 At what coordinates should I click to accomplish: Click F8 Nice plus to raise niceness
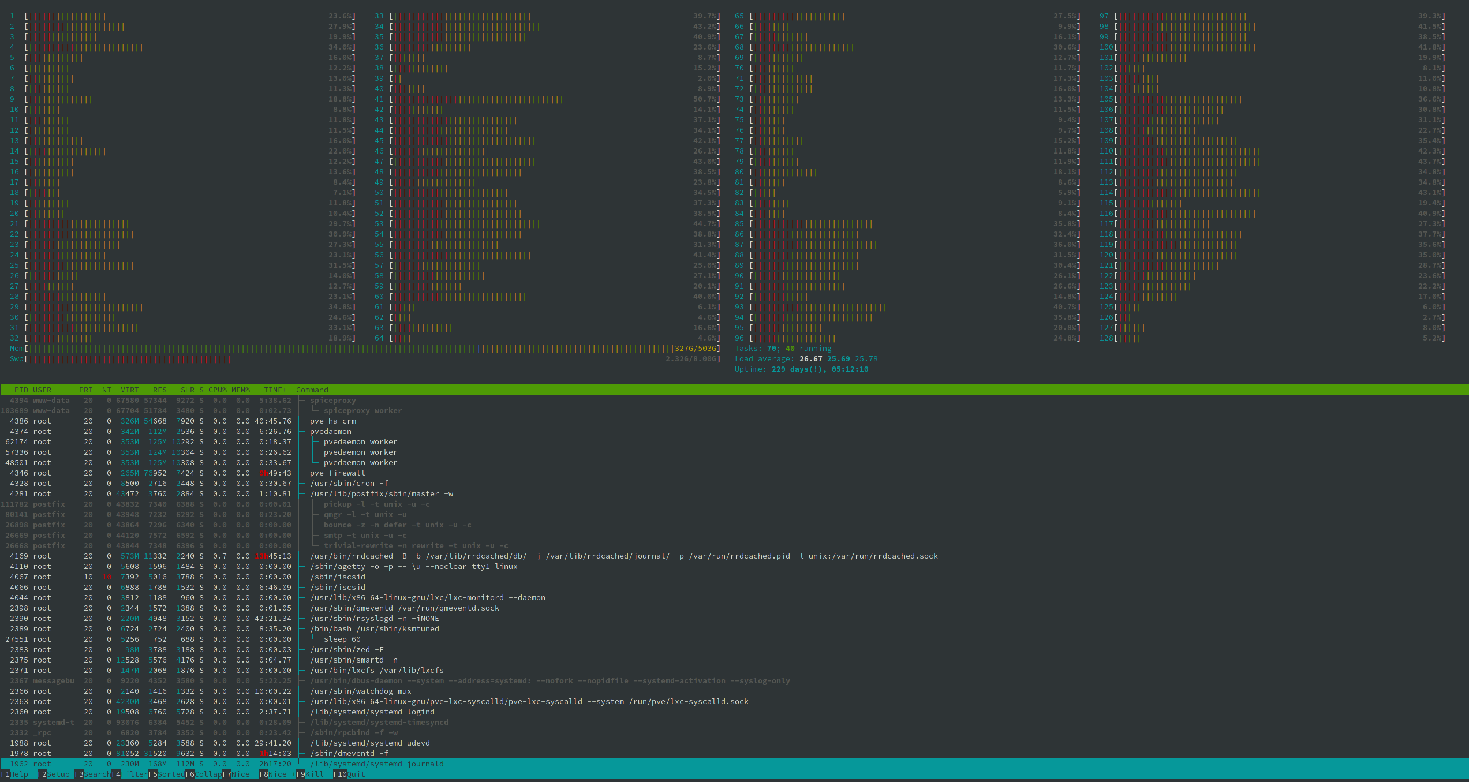pyautogui.click(x=280, y=774)
